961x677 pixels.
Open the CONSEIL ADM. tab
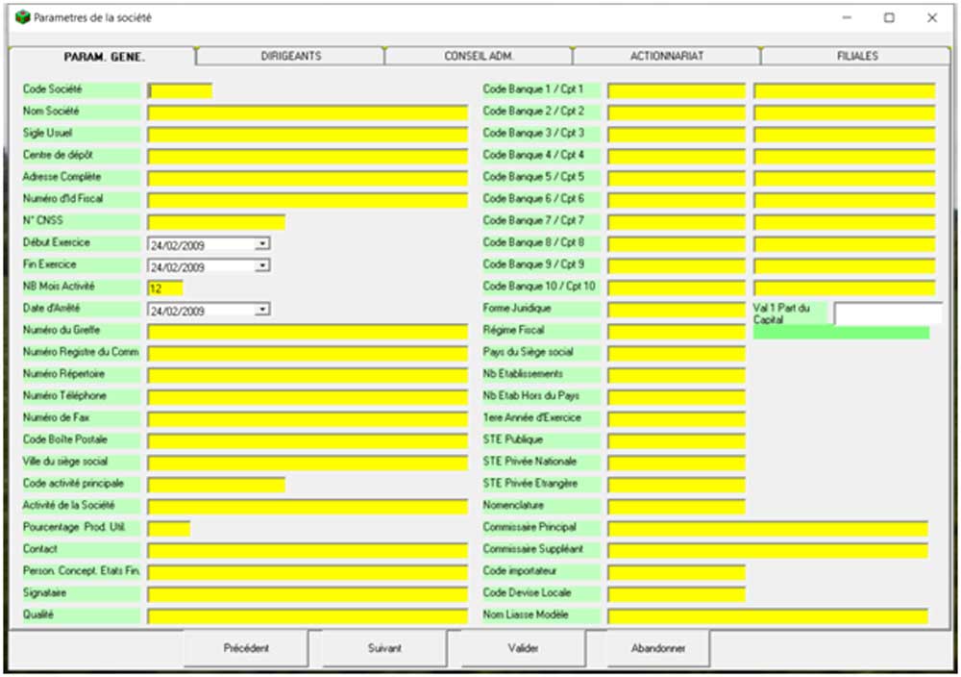coord(479,57)
